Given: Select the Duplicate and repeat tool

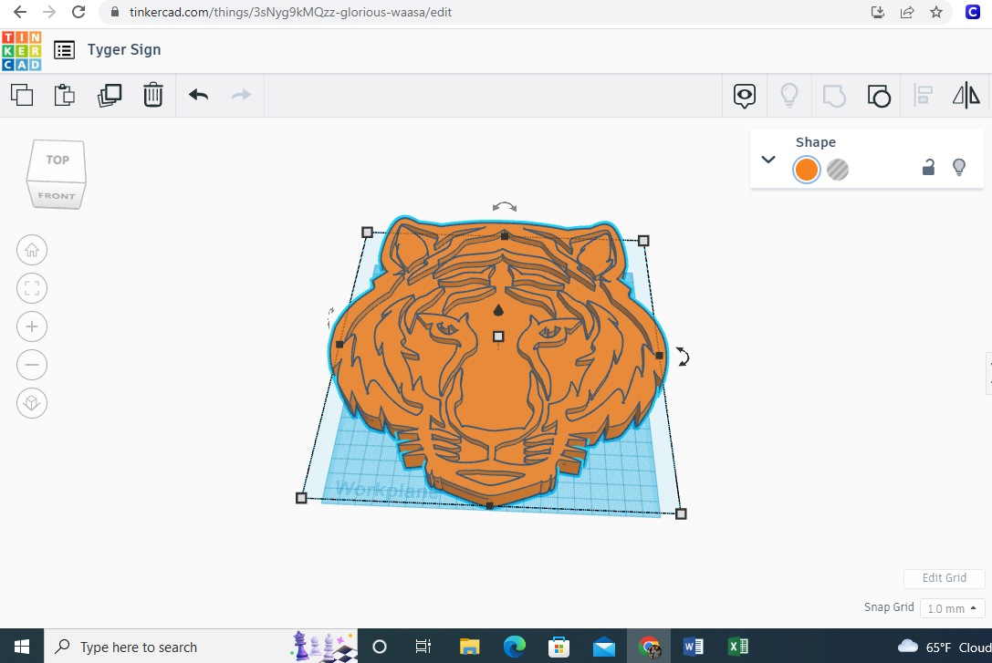Looking at the screenshot, I should (x=110, y=95).
